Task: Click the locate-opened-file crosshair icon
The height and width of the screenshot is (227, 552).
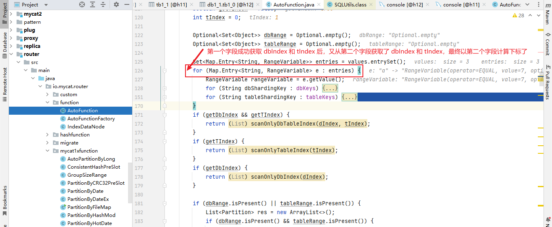Action: click(x=82, y=4)
